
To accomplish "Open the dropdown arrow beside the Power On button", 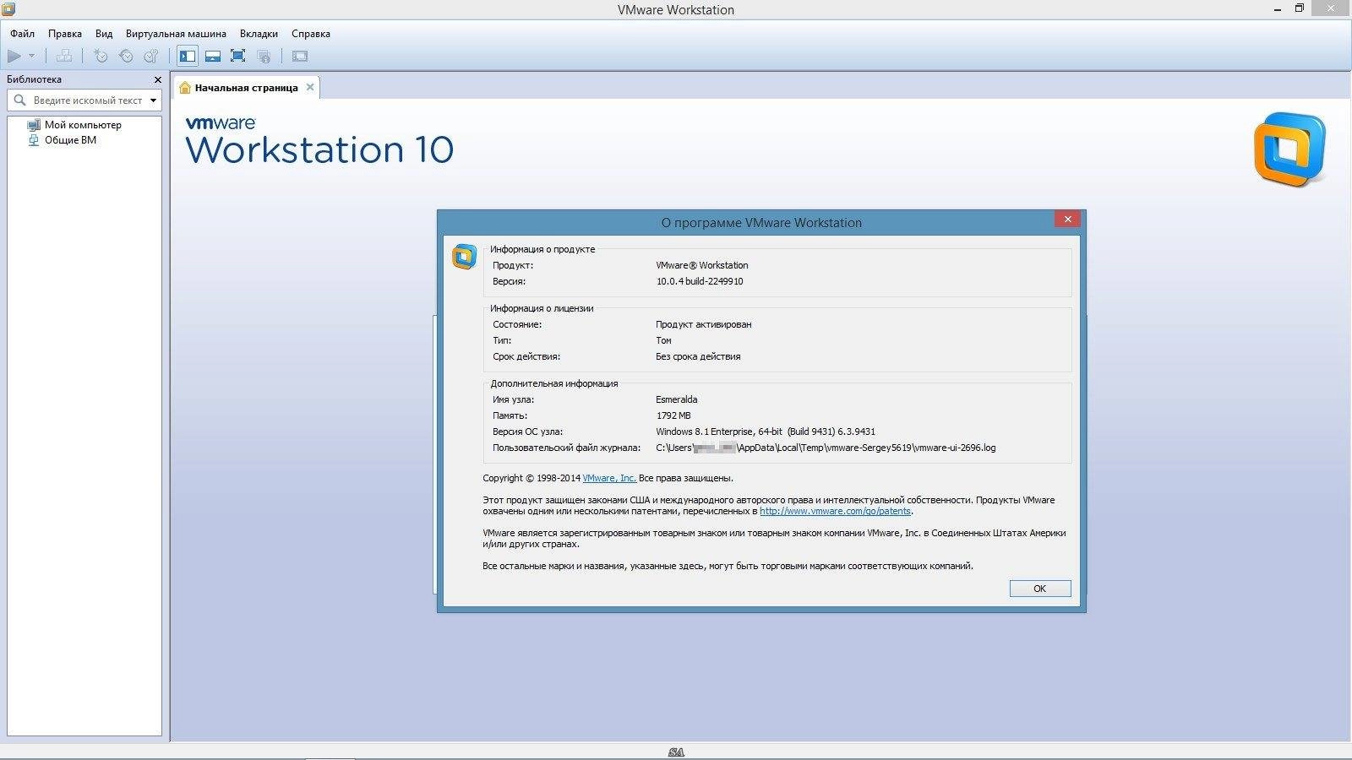I will coord(32,56).
